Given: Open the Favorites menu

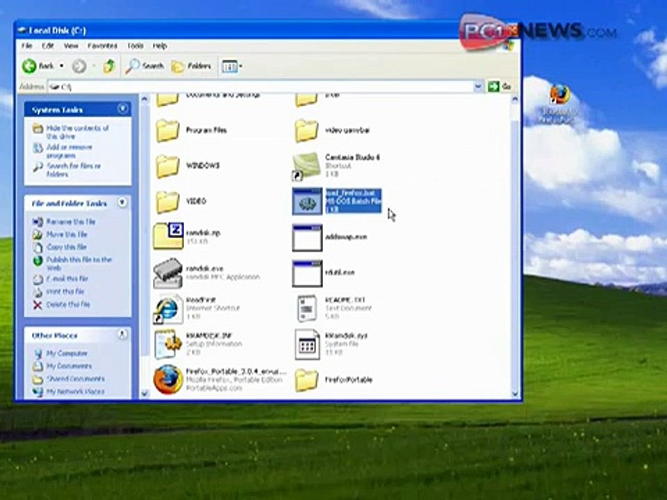Looking at the screenshot, I should pyautogui.click(x=103, y=46).
